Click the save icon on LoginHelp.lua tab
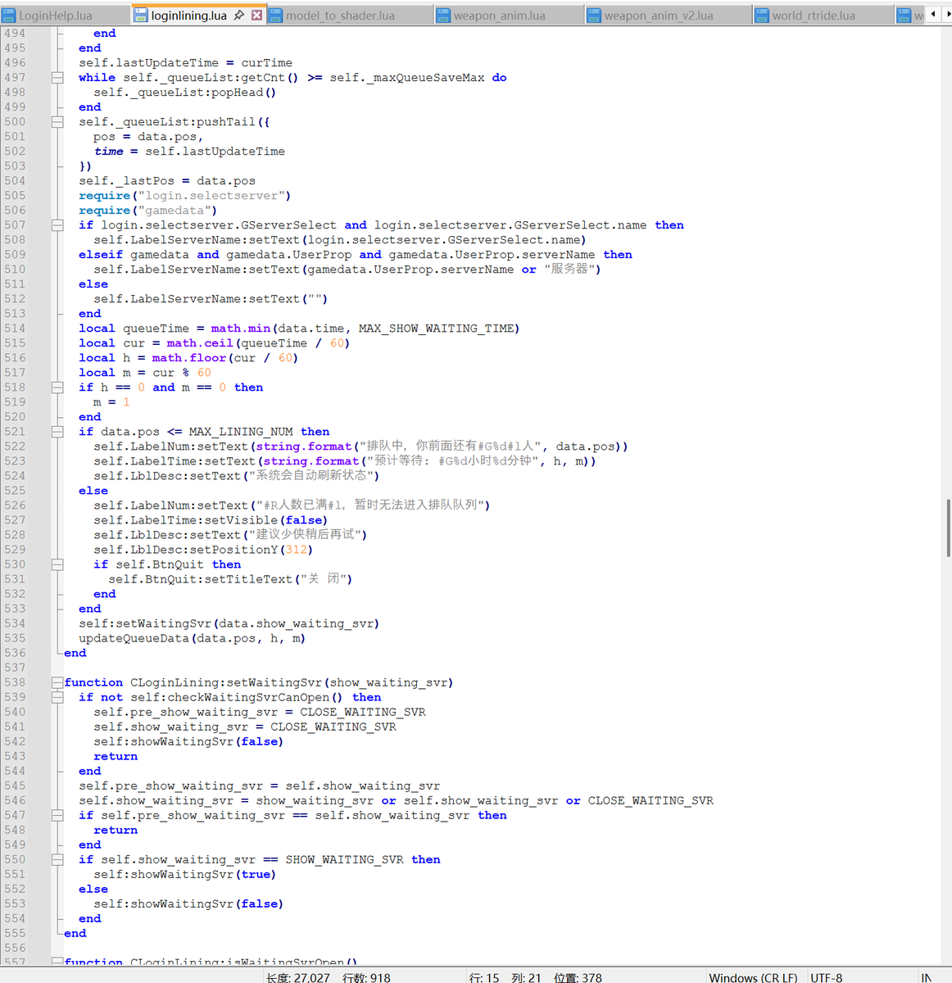The width and height of the screenshot is (952, 983). (x=9, y=16)
